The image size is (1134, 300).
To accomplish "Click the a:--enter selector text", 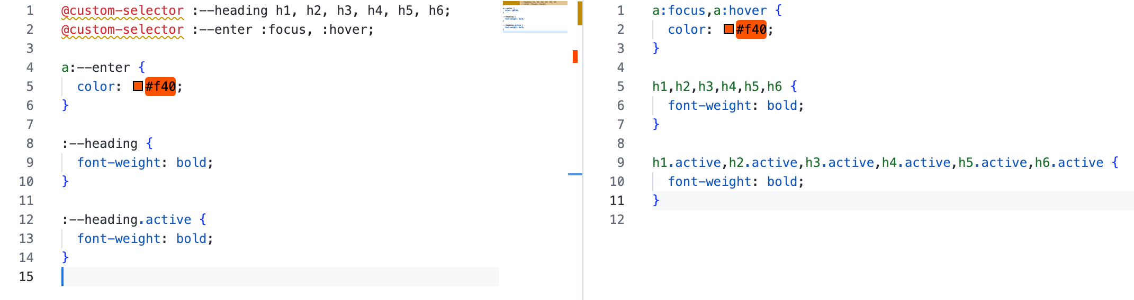I will tap(96, 68).
